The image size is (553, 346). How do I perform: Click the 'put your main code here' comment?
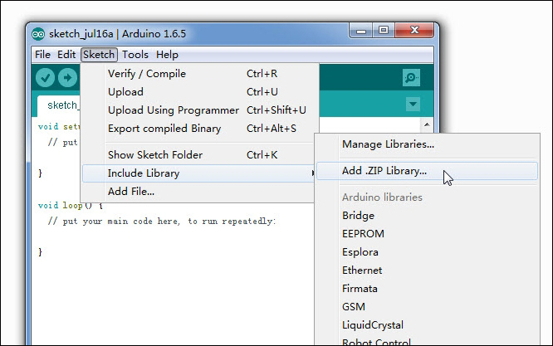point(162,222)
